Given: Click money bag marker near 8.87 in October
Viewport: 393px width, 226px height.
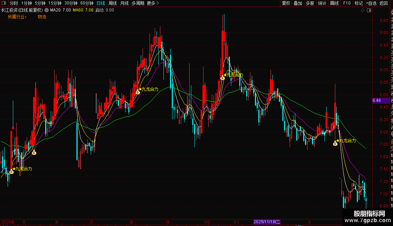Looking at the screenshot, I should pos(223,78).
